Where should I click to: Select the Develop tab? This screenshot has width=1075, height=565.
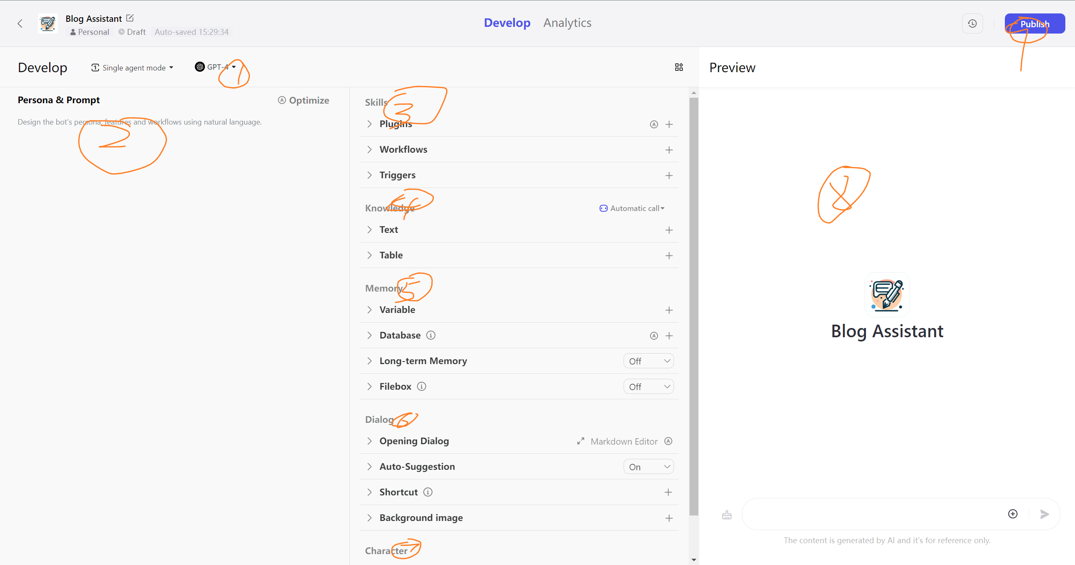pyautogui.click(x=507, y=23)
